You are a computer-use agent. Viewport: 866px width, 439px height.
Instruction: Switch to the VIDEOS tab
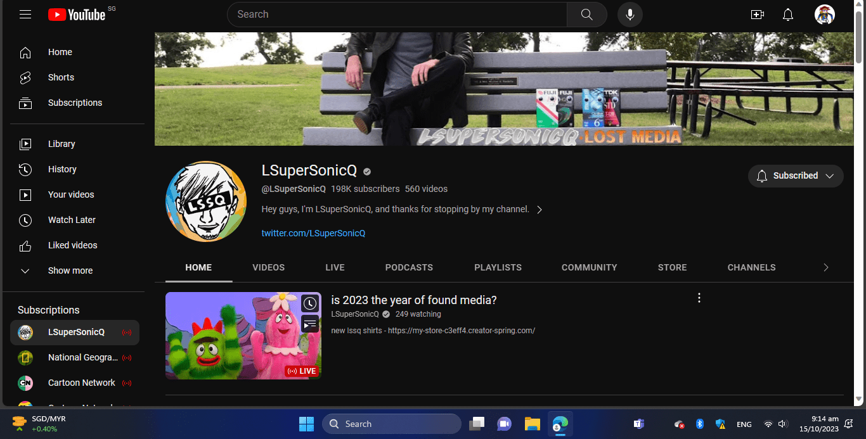click(268, 267)
